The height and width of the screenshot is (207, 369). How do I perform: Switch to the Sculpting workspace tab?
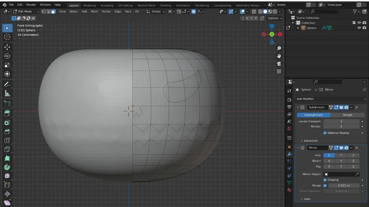(x=107, y=5)
